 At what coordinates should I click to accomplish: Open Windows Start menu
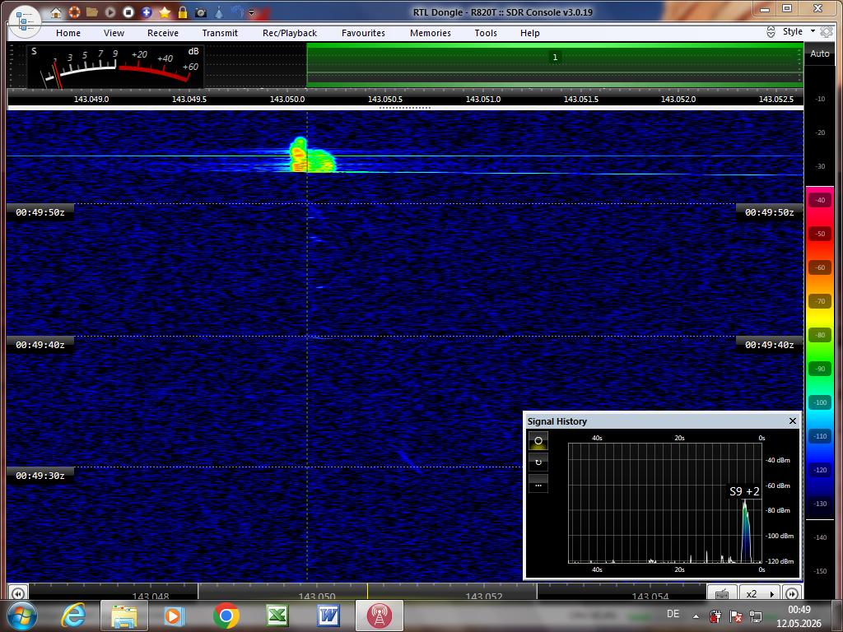(21, 616)
